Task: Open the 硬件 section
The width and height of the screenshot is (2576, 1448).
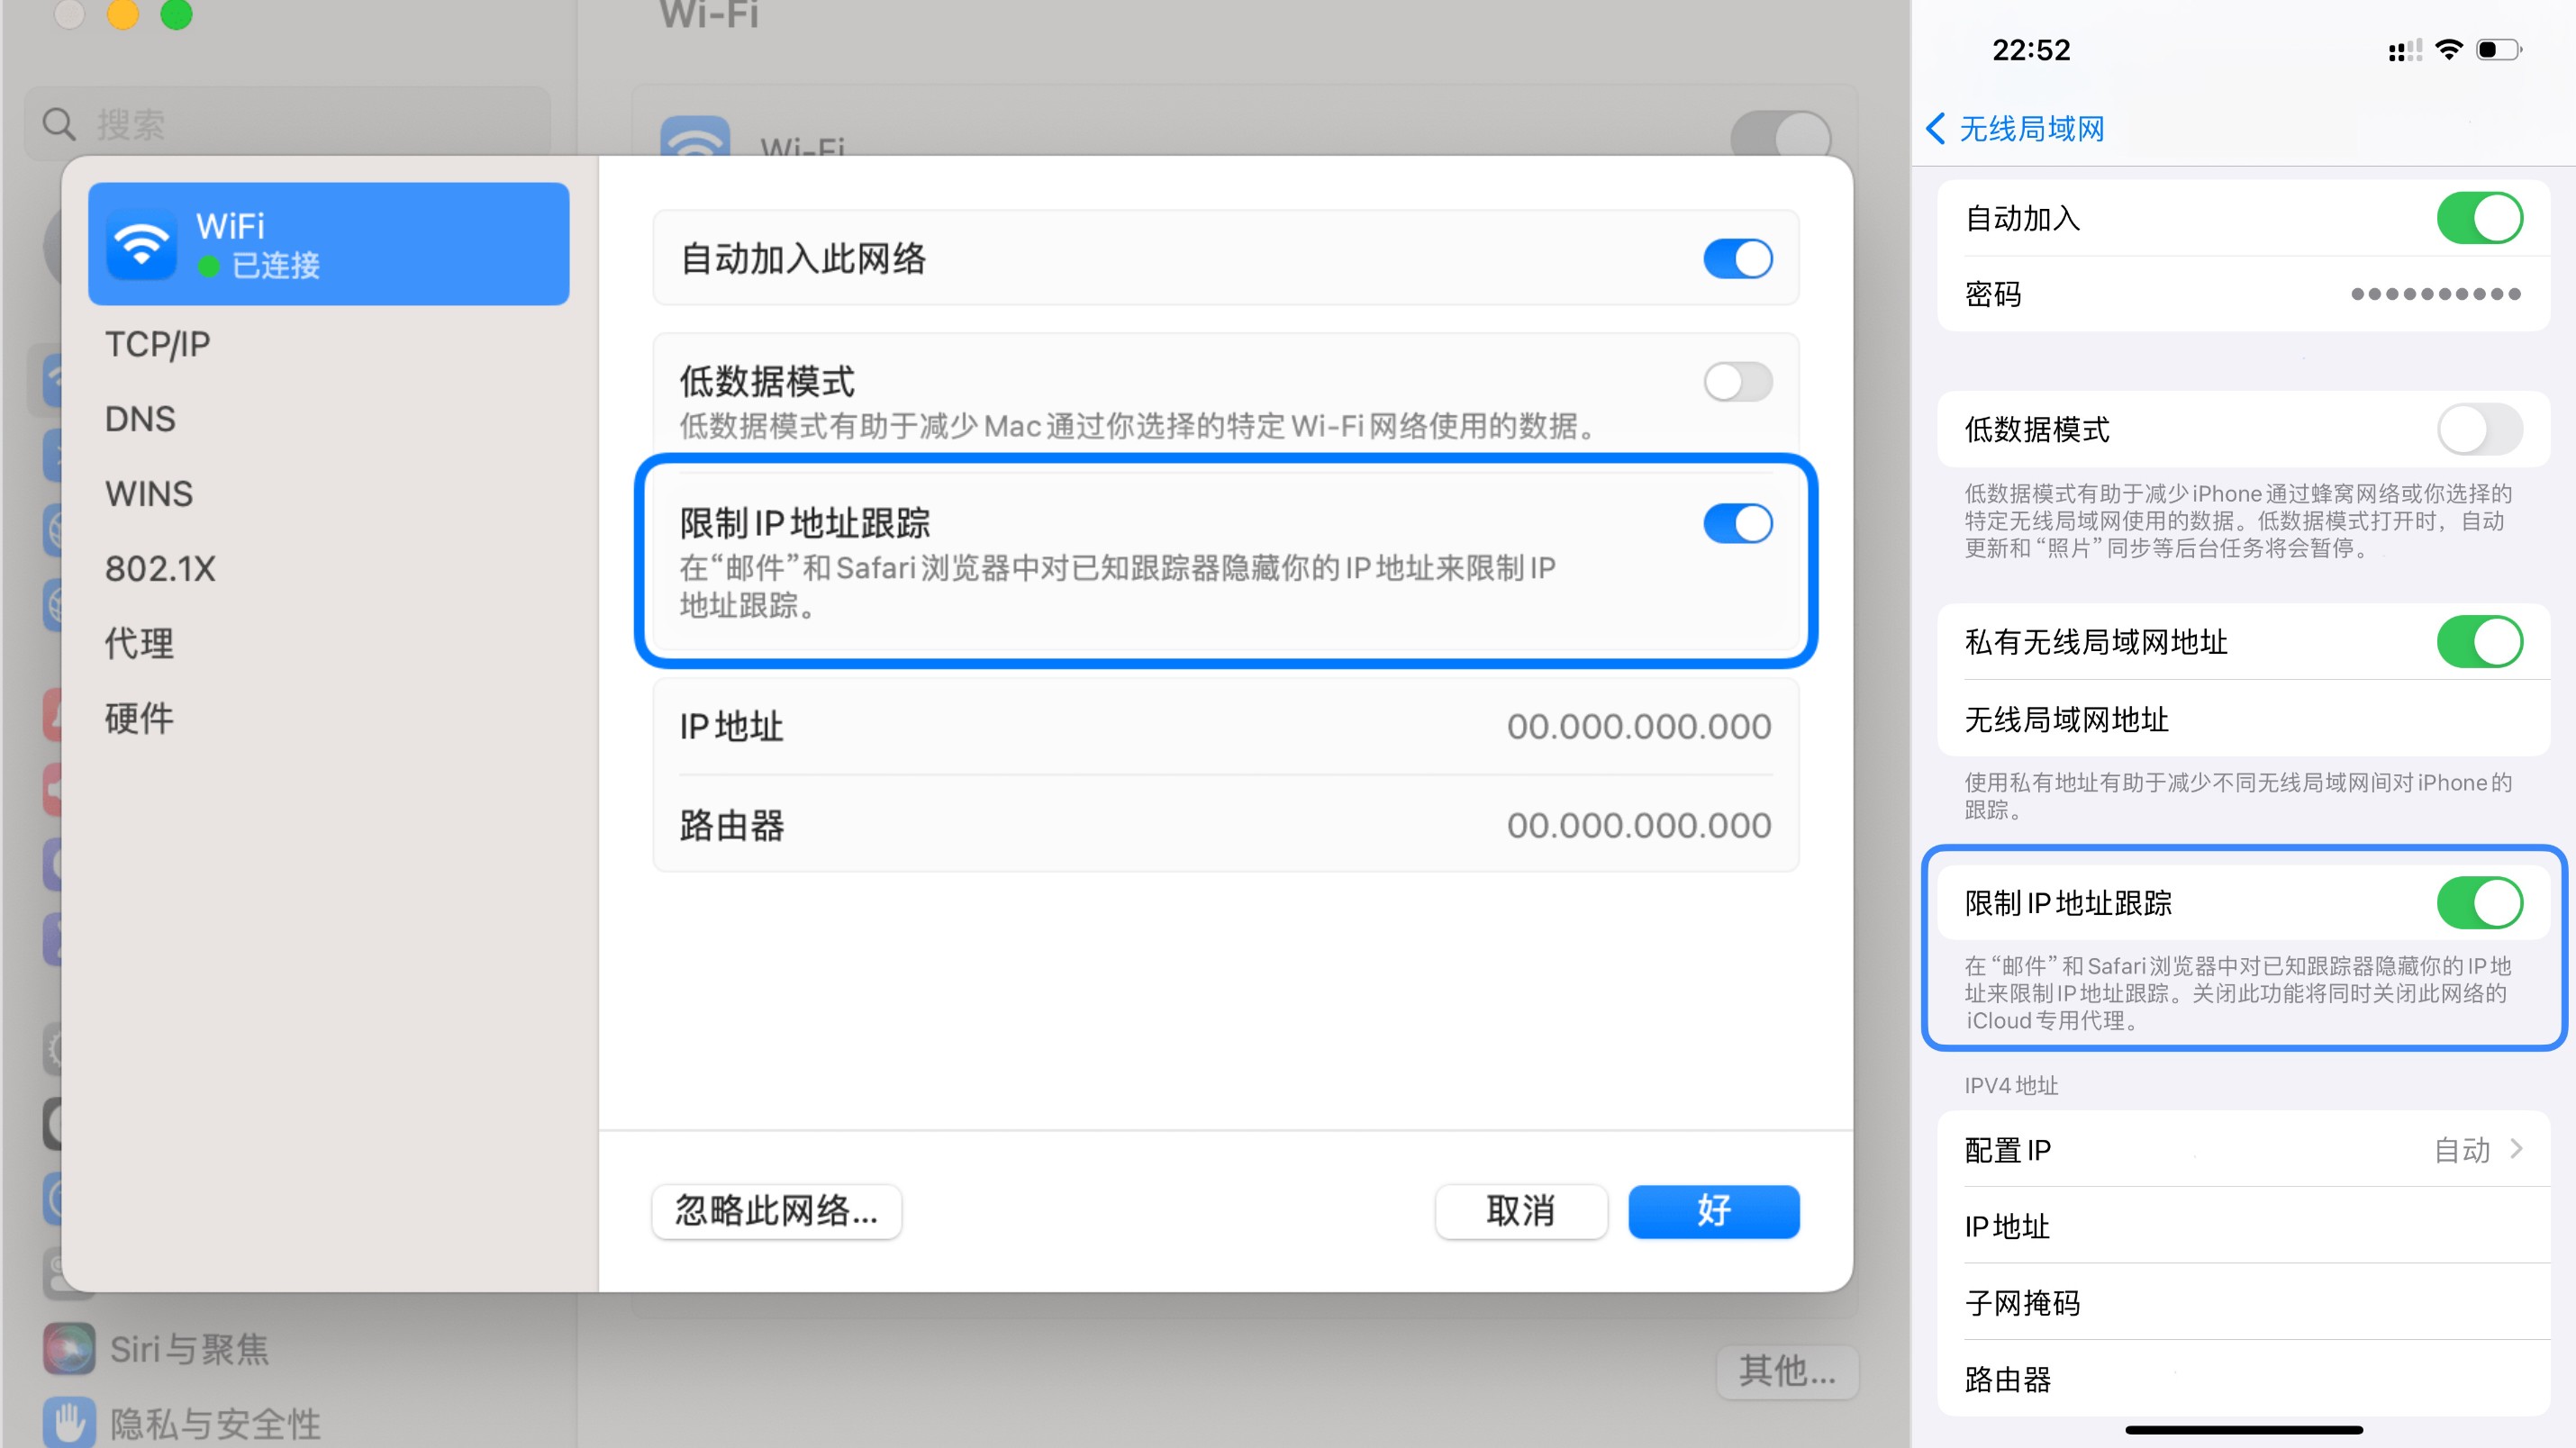Action: click(x=139, y=718)
